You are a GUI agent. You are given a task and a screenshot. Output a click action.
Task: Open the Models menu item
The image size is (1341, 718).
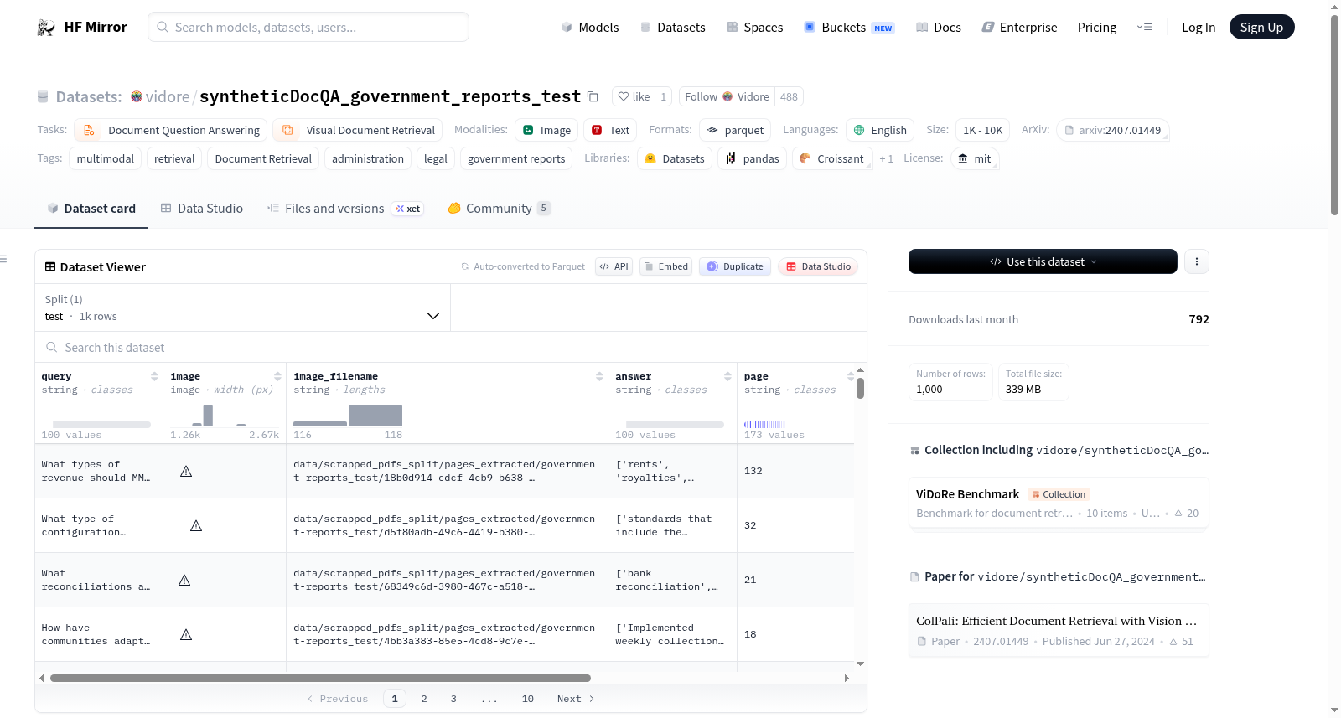590,27
